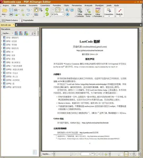Open the SharePoint menu
The image size is (143, 158).
pyautogui.click(x=99, y=5)
